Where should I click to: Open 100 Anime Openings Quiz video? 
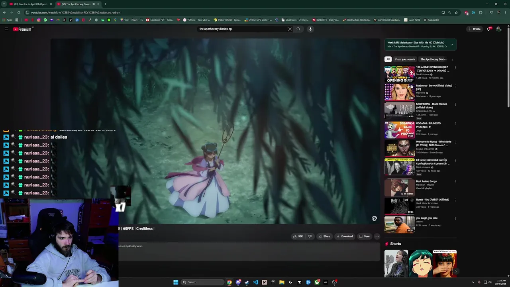pyautogui.click(x=420, y=74)
